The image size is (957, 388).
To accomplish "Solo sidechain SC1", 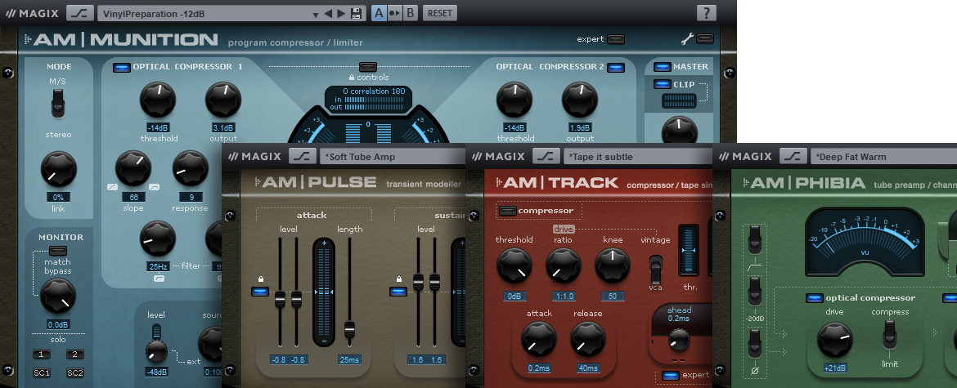I will (x=42, y=372).
